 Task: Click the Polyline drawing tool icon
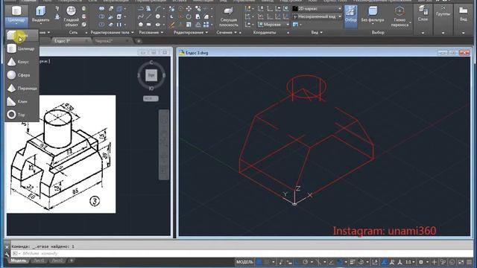click(141, 9)
